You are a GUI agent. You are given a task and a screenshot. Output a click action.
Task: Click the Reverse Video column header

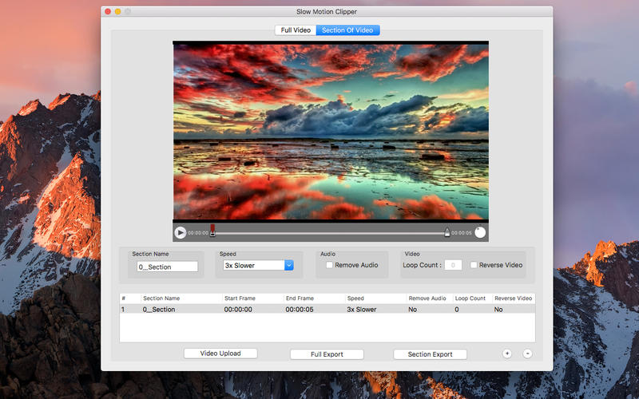click(513, 298)
